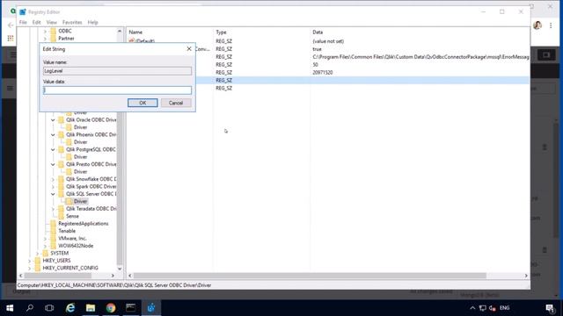Select the Sense folder icon
563x316 pixels.
pos(61,216)
